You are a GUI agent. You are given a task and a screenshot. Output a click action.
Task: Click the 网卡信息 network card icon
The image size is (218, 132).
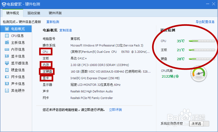click(x=7, y=77)
